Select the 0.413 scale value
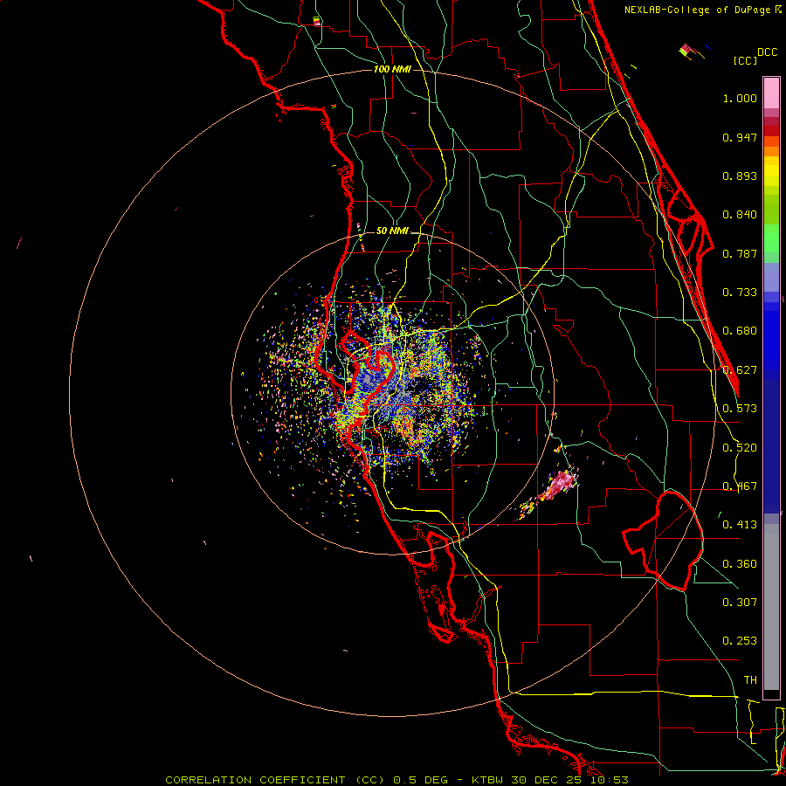This screenshot has height=786, width=786. tap(740, 525)
